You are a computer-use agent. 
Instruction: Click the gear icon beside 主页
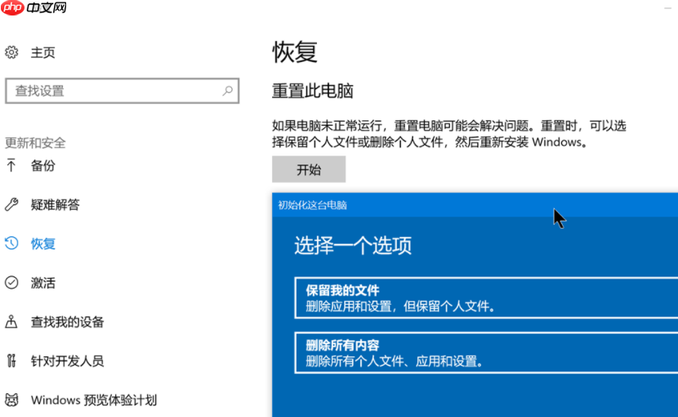coord(11,52)
